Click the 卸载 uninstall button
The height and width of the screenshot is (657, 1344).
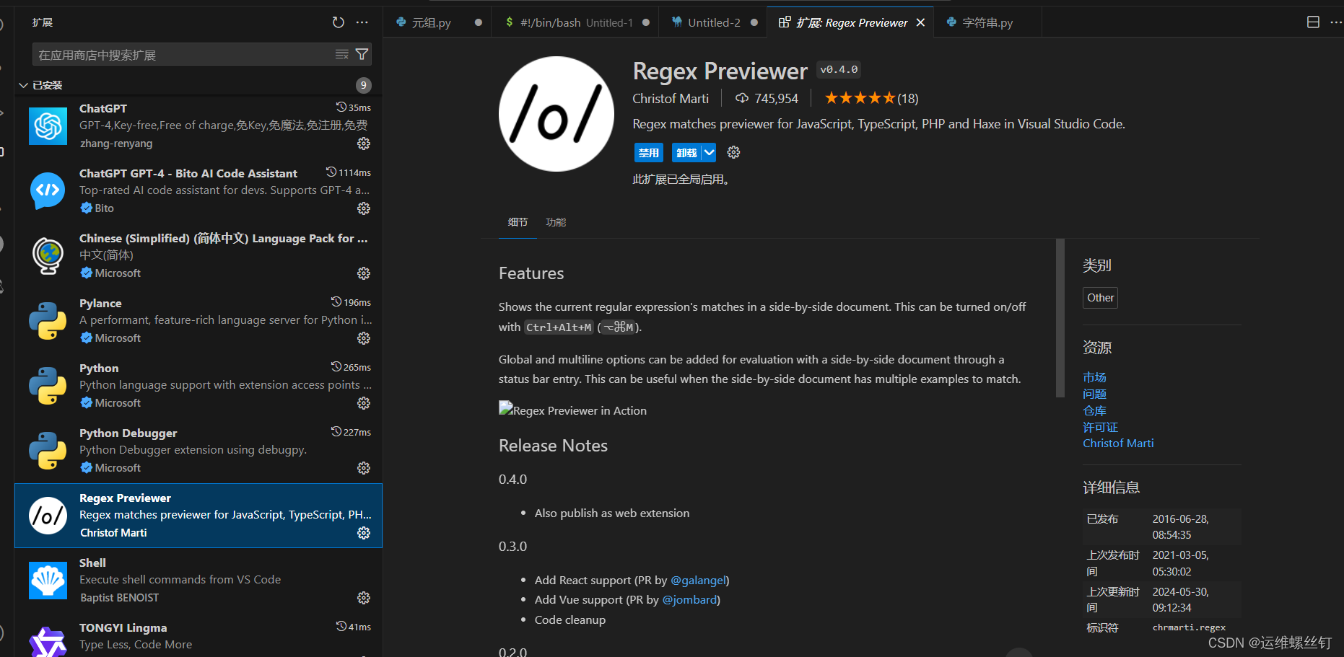686,152
